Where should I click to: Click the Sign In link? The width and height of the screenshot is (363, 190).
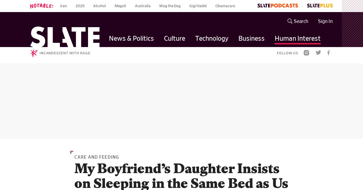pos(325,21)
